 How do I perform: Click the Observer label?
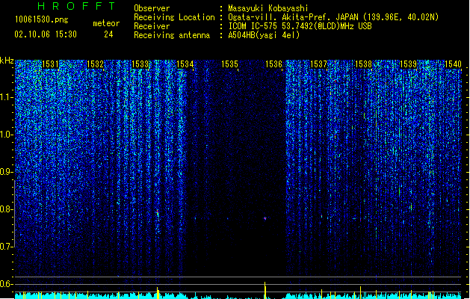pyautogui.click(x=152, y=8)
